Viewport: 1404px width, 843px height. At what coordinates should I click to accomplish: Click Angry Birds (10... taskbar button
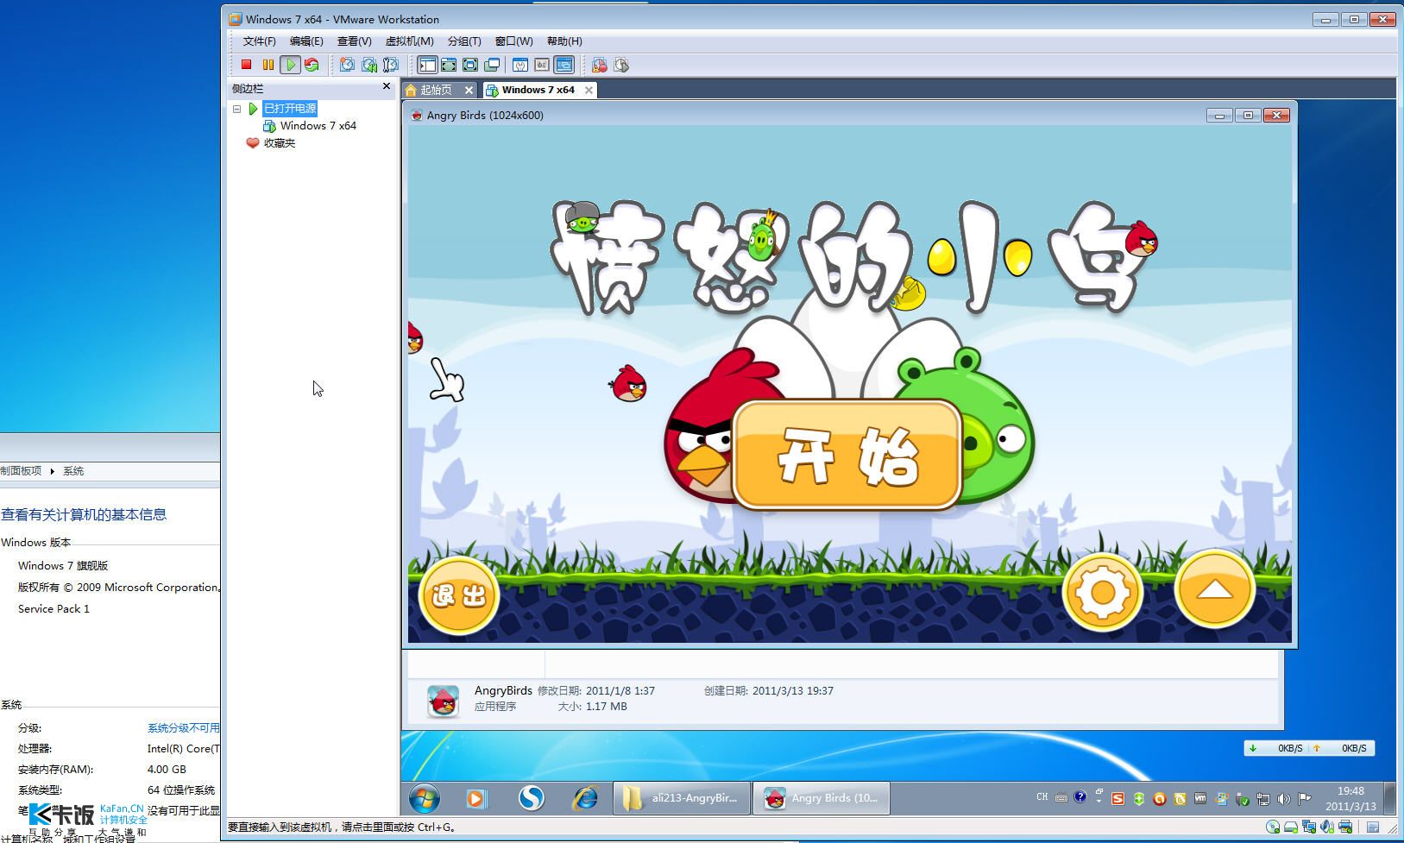(822, 798)
